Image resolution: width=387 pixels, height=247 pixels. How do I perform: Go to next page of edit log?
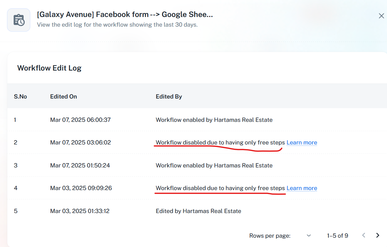tap(377, 235)
